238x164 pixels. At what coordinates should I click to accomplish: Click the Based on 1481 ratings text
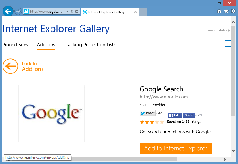coord(184,122)
